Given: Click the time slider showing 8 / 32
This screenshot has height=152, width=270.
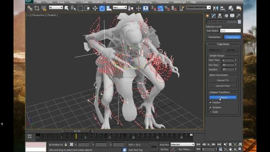Looking at the screenshot, I should tap(78, 131).
